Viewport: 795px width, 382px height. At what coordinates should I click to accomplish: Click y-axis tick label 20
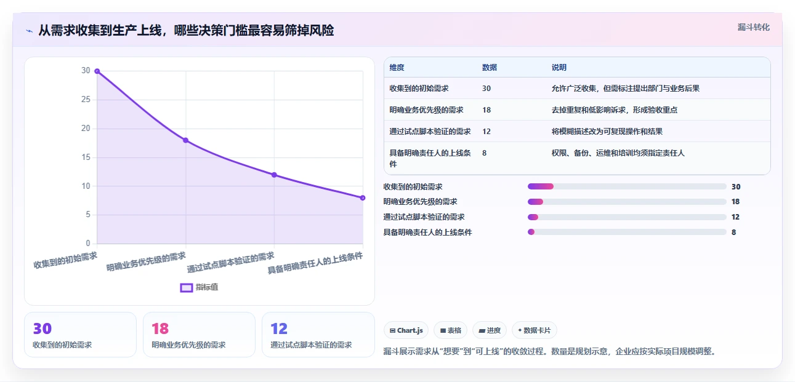tap(86, 129)
